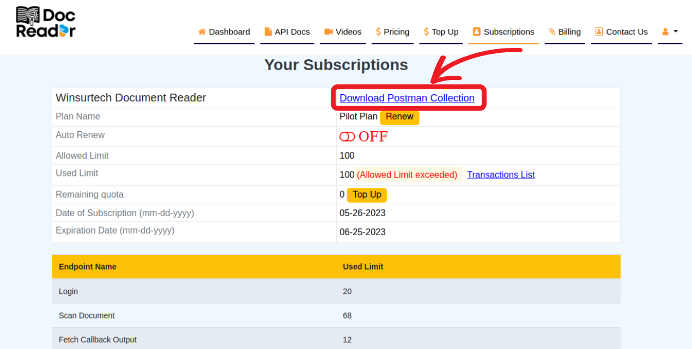
Task: Open Top Up in navigation bar
Action: [441, 32]
